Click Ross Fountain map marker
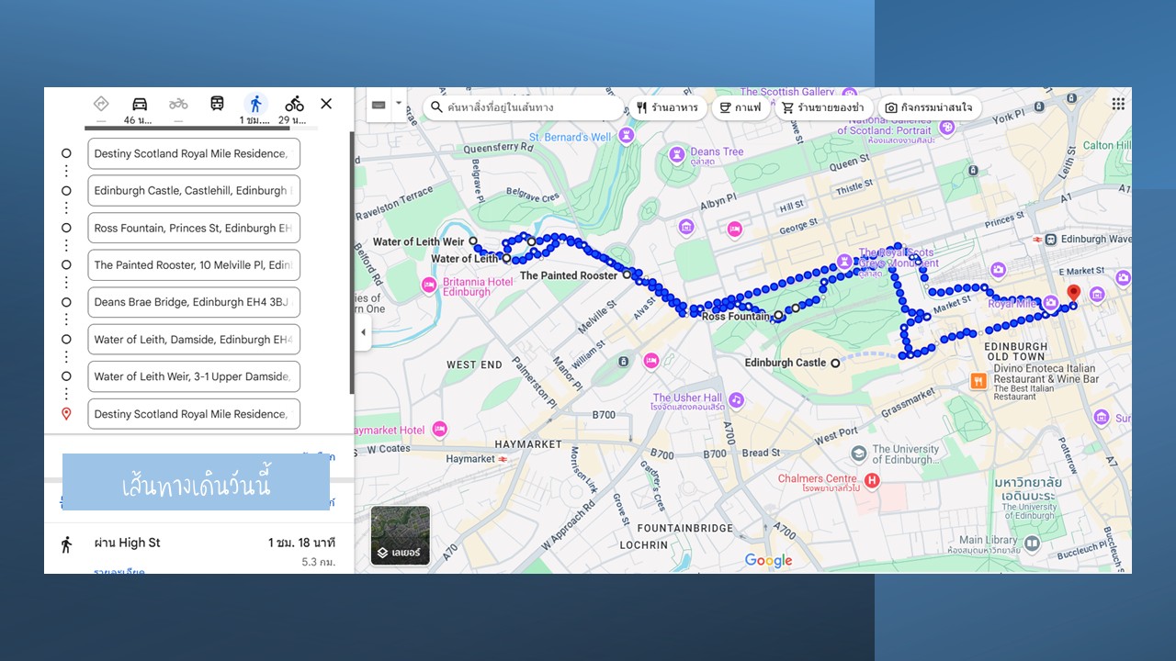Screen dimensions: 1176x661 point(779,316)
